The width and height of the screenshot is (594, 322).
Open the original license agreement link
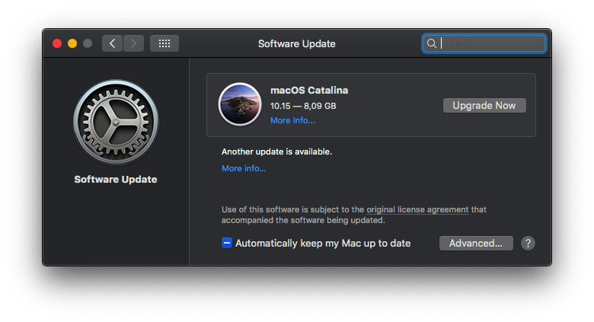(x=417, y=209)
